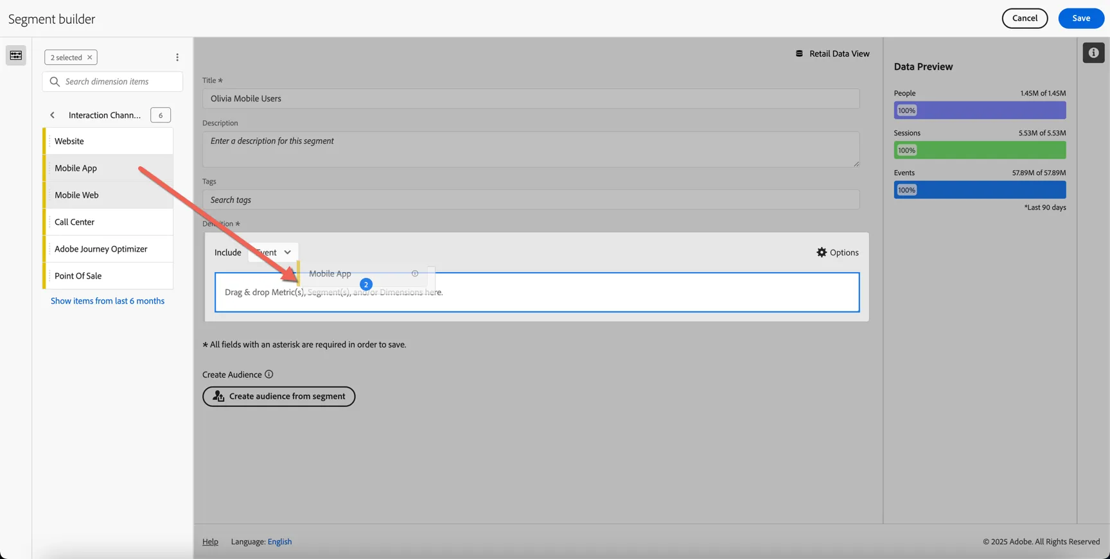The image size is (1110, 559).
Task: Remove the '2 selected' filter chip
Action: [x=90, y=57]
